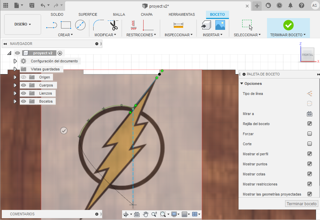Screen dimensions: 320x220
Task: Switch to the SOLIDO tab
Action: point(57,14)
